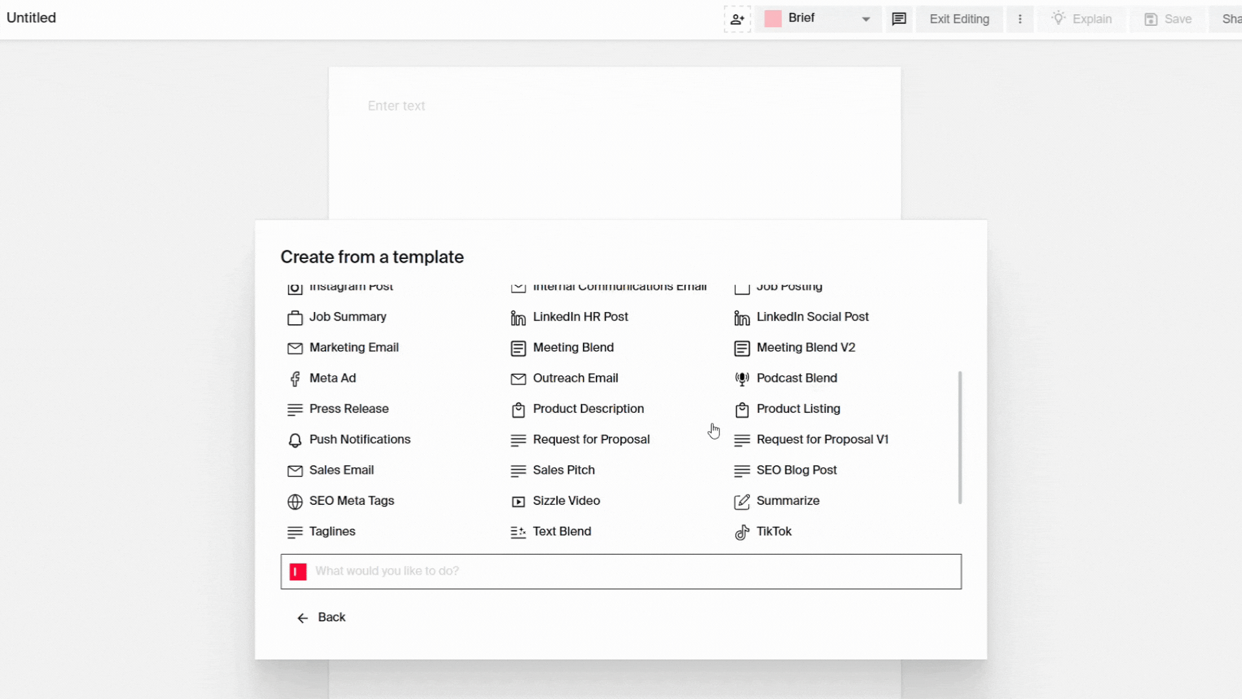Open the Explain lightbulb feature
1242x699 pixels.
pyautogui.click(x=1081, y=19)
